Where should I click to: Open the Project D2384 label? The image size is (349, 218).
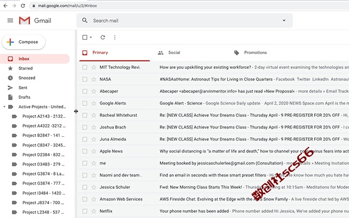[44, 155]
